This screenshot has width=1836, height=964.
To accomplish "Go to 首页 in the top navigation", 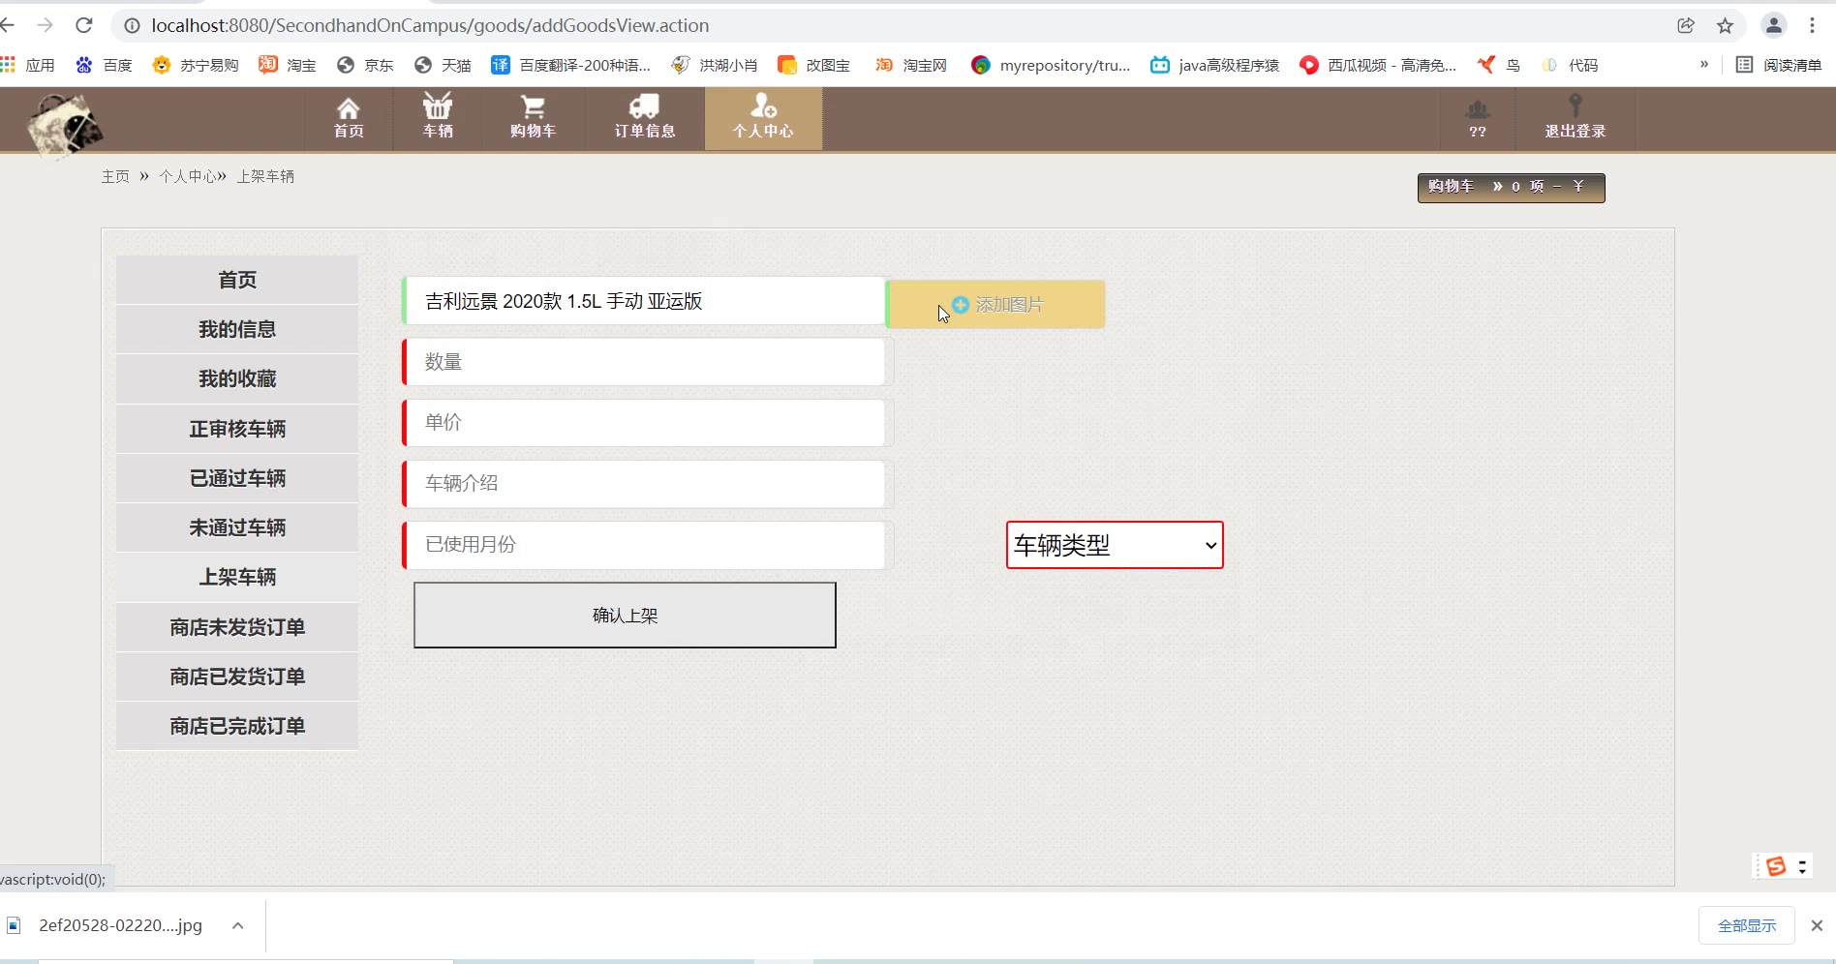I will 349,118.
